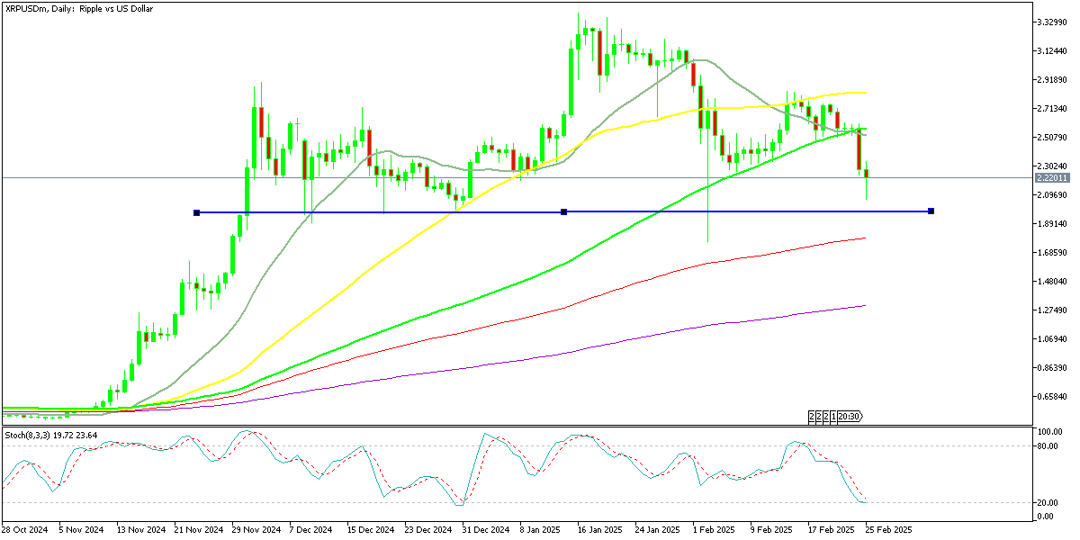This screenshot has width=1080, height=540.
Task: Select the left anchor of blue support line
Action: pyautogui.click(x=196, y=212)
